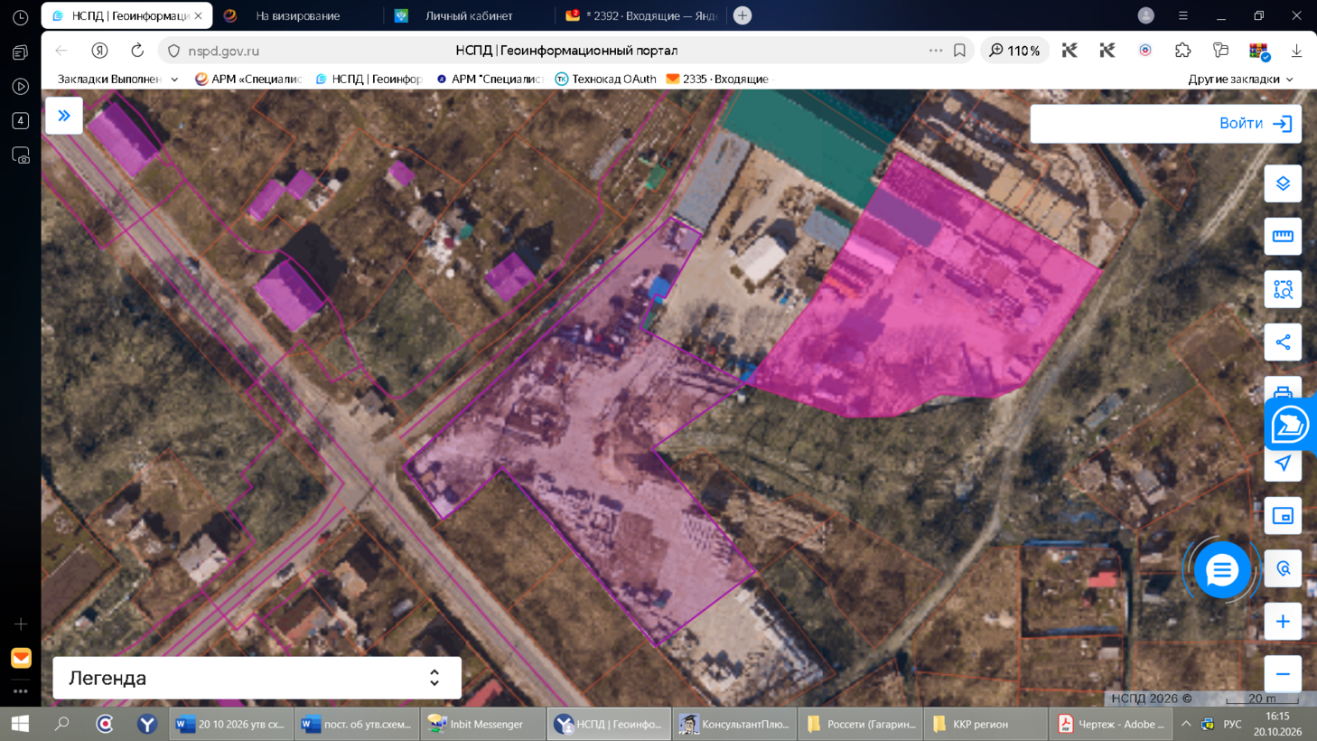The width and height of the screenshot is (1317, 741).
Task: Open browser main hamburger menu
Action: tap(1182, 15)
